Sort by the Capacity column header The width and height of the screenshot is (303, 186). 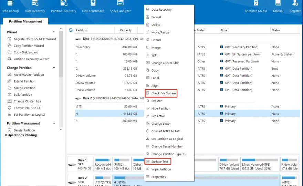[x=126, y=30]
